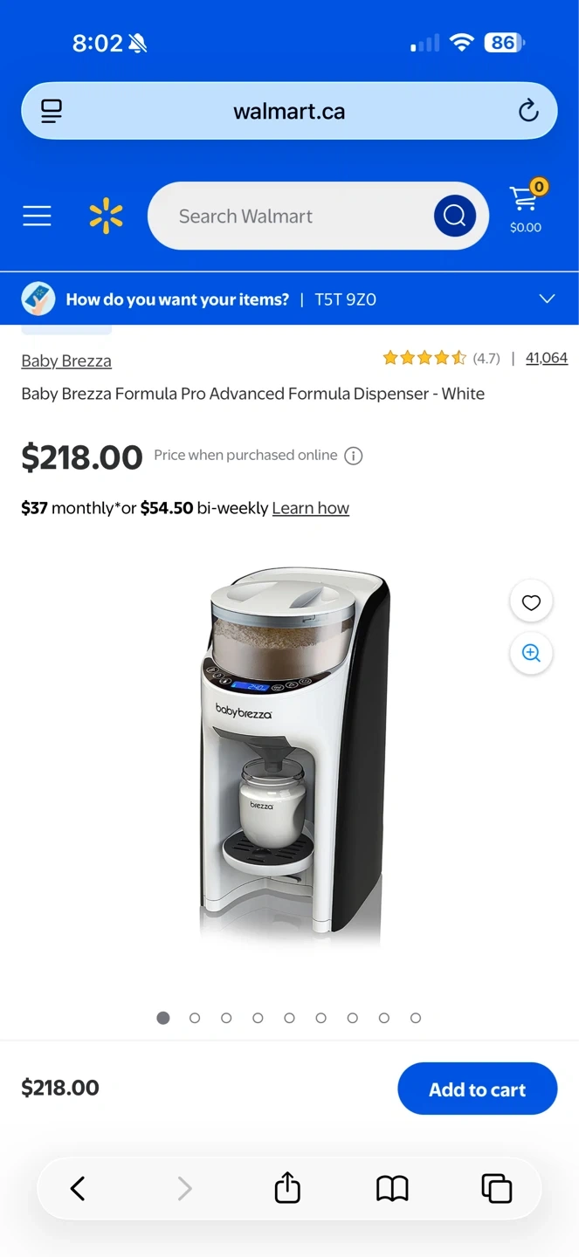Tap the Walmart spark logo

(106, 216)
